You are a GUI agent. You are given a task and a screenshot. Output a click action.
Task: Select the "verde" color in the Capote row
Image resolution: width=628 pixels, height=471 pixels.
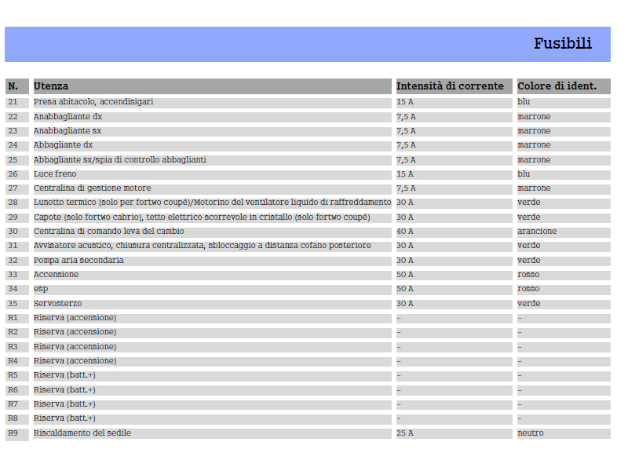tap(528, 217)
